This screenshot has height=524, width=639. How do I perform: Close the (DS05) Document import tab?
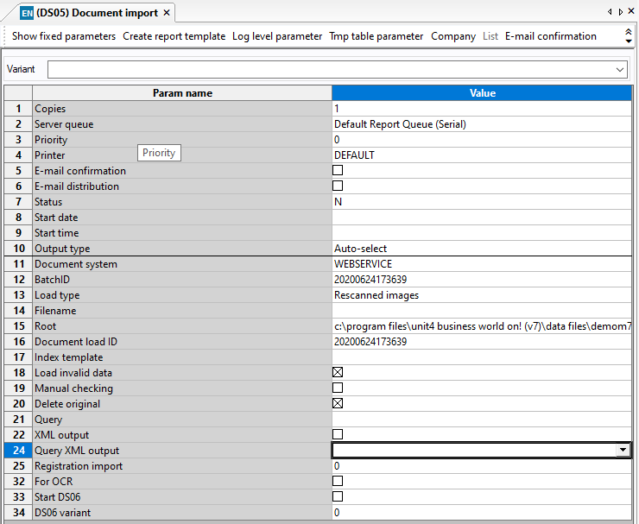point(167,13)
